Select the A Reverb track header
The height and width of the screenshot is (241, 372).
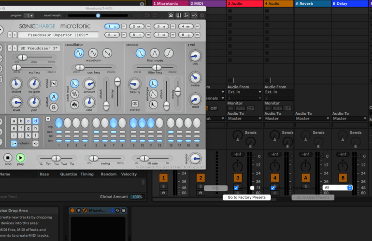point(313,3)
